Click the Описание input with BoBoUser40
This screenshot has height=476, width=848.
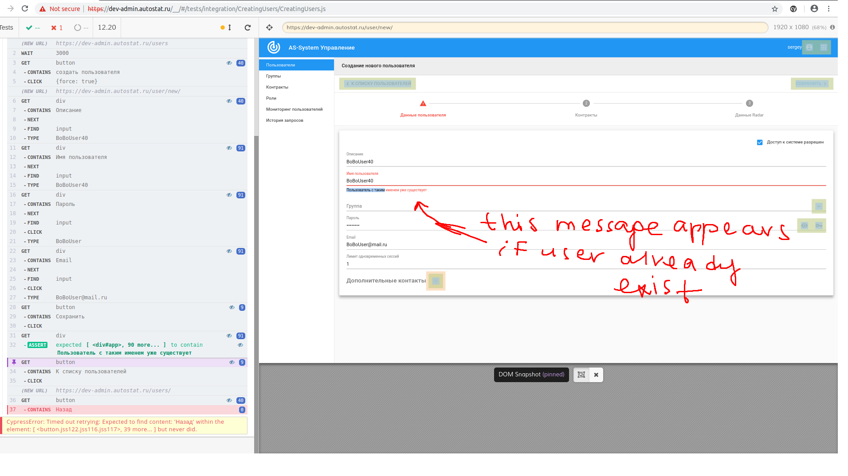586,162
